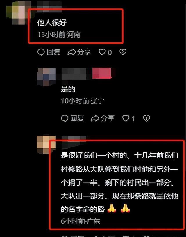This screenshot has width=186, height=237.
Task: Open avatar of the Guangdong commenter
Action: (46, 144)
